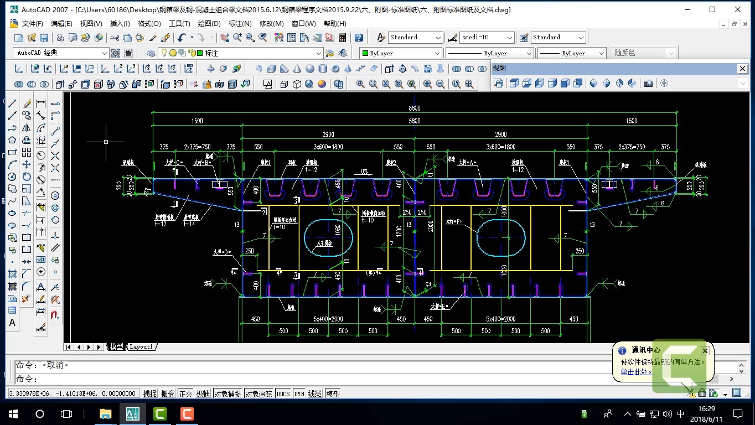Open the 视图(V) menu

91,24
